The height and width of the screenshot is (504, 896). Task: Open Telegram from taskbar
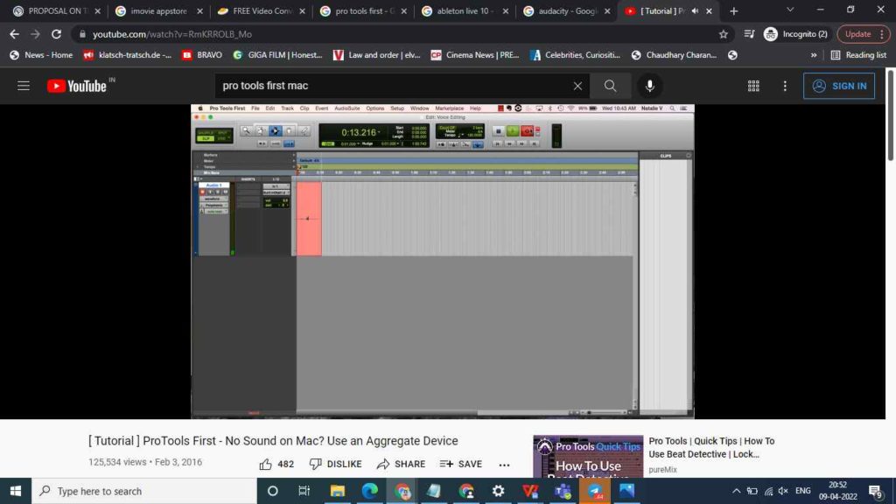point(595,491)
